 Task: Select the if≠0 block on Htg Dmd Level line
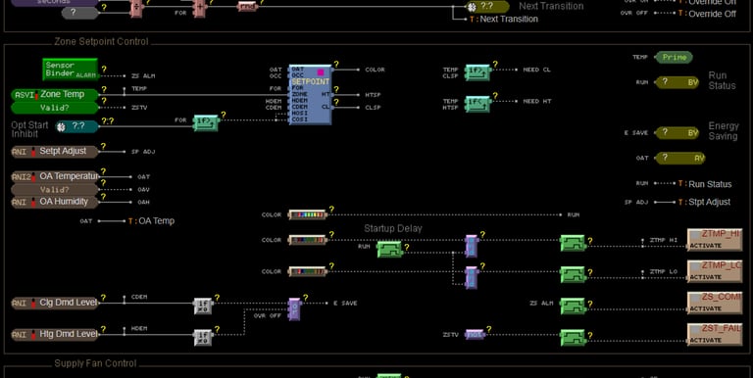click(x=203, y=337)
